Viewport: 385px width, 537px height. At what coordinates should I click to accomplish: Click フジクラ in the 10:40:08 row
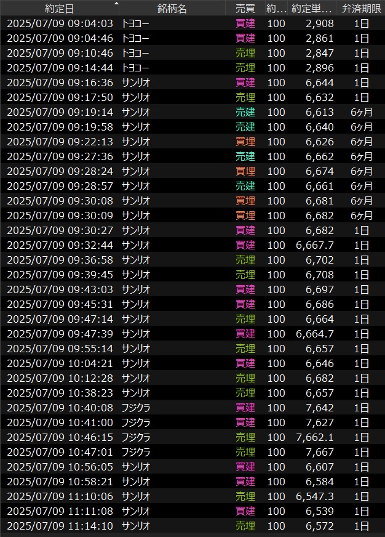pyautogui.click(x=136, y=408)
